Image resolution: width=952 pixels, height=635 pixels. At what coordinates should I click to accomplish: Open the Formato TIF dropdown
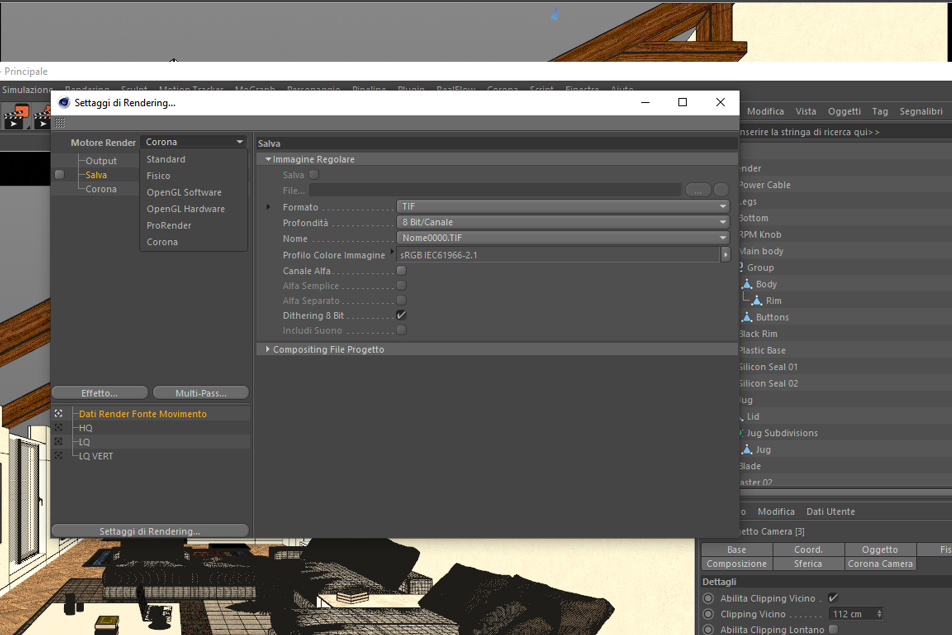point(563,207)
